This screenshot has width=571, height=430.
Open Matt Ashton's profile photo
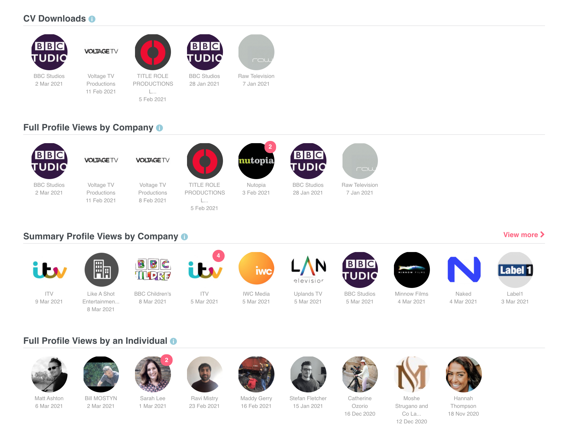click(x=49, y=374)
